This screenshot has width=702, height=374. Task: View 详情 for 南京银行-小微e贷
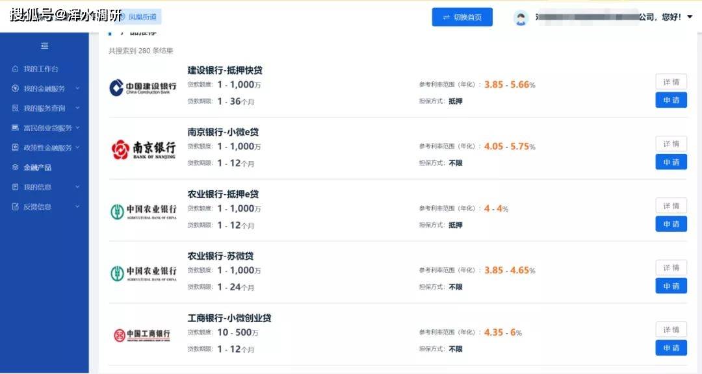(671, 143)
